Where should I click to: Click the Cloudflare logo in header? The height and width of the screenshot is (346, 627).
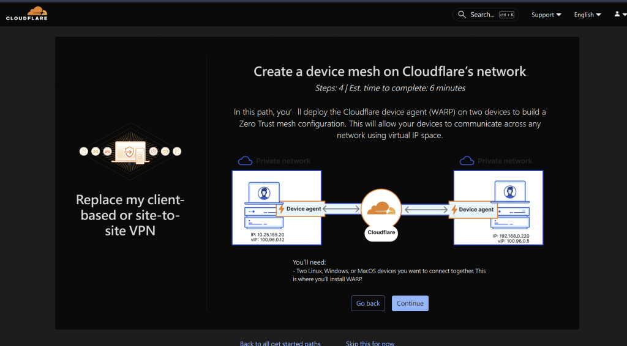(x=27, y=13)
